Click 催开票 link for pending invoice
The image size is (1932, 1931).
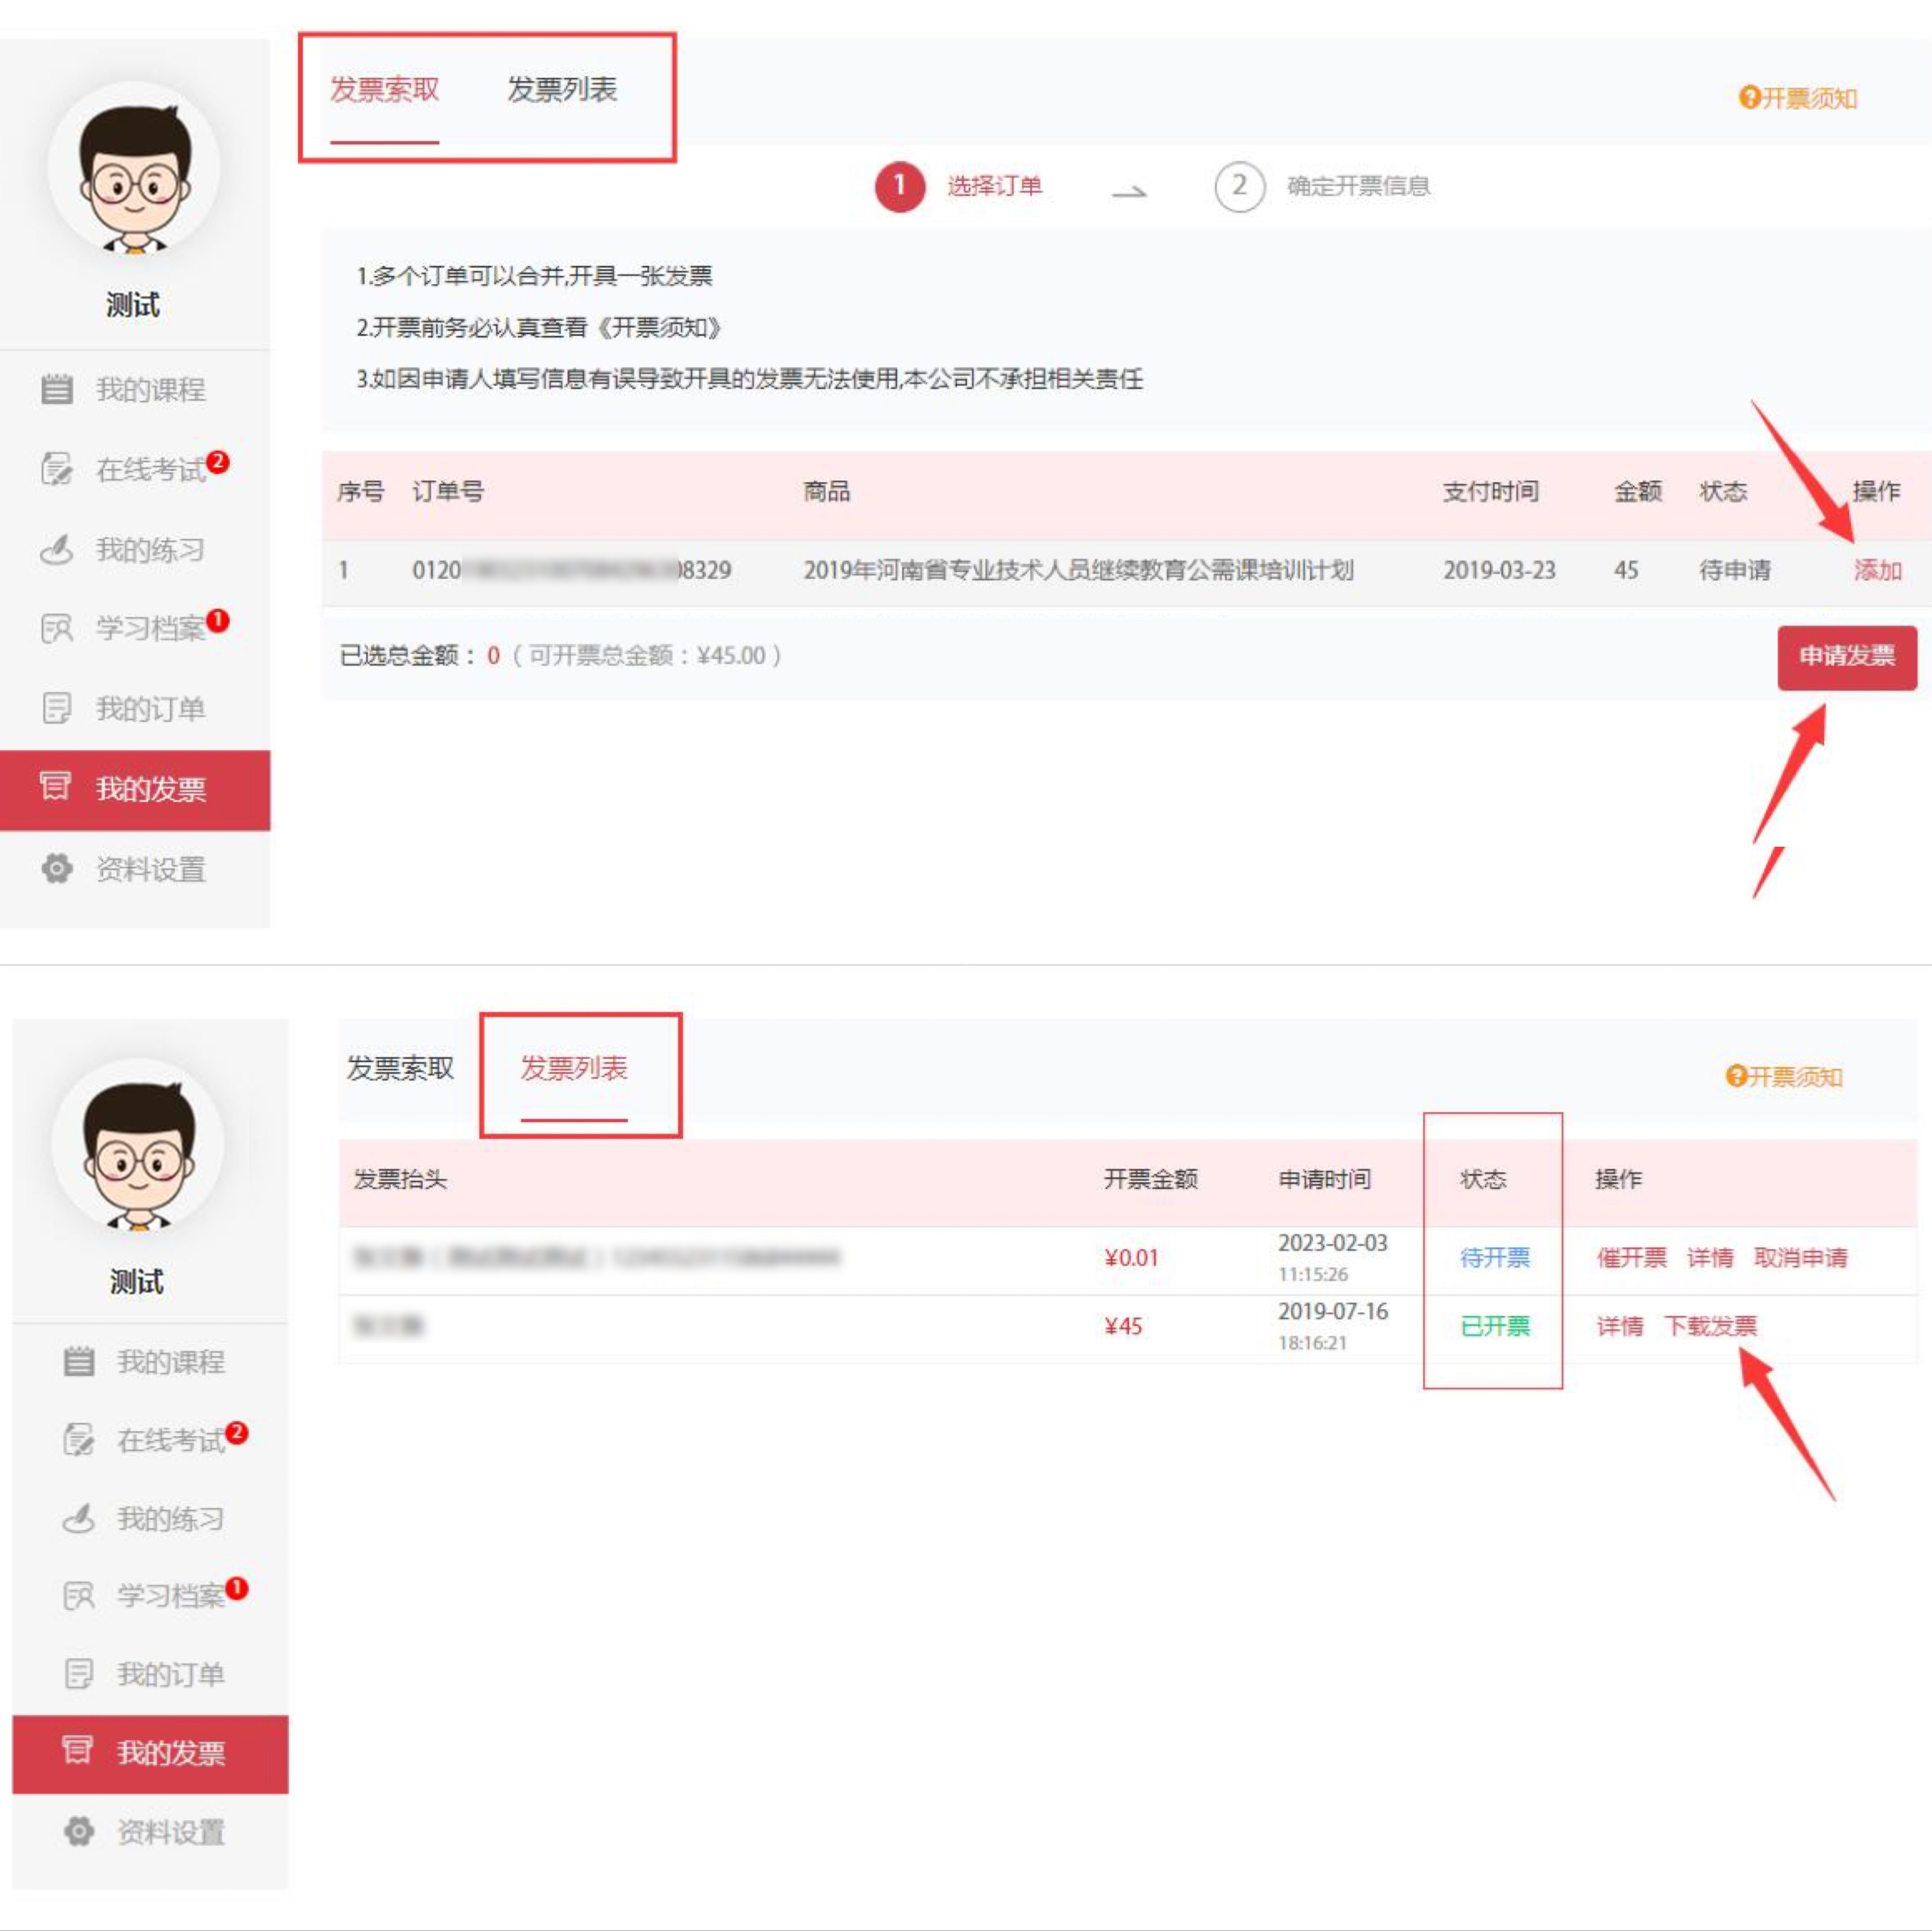click(x=1631, y=1257)
